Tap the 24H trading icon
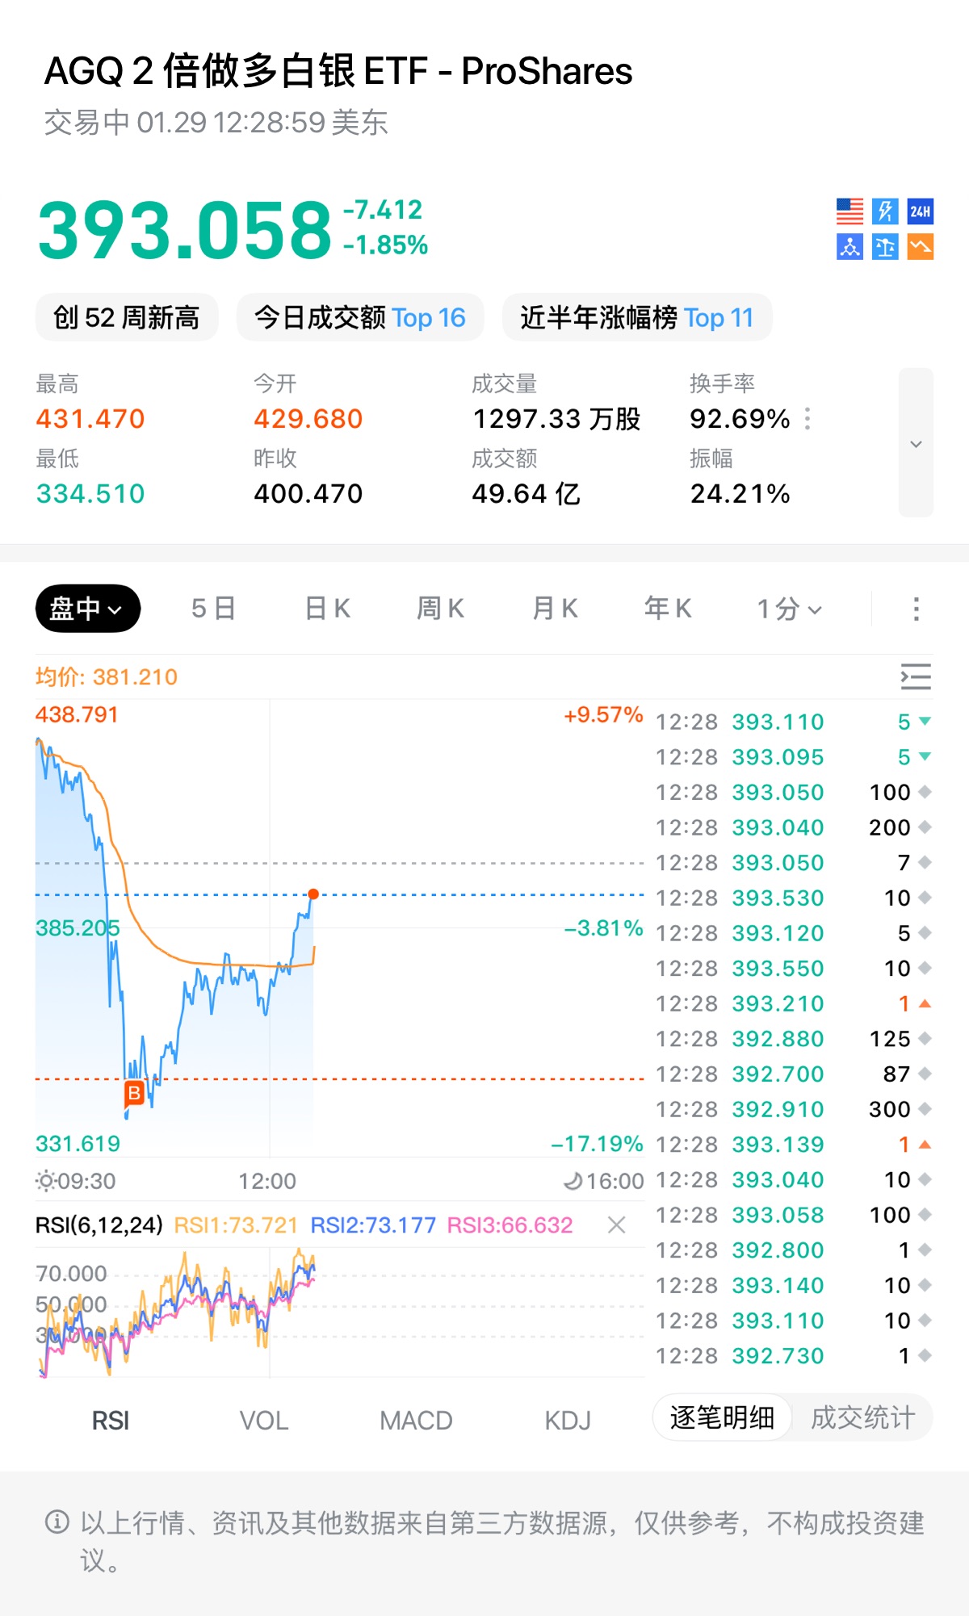Viewport: 969px width, 1616px height. [x=921, y=211]
